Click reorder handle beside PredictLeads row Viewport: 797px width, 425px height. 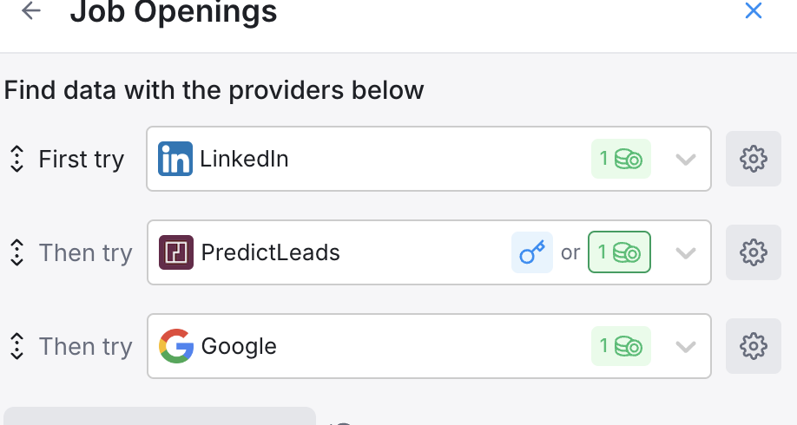16,252
